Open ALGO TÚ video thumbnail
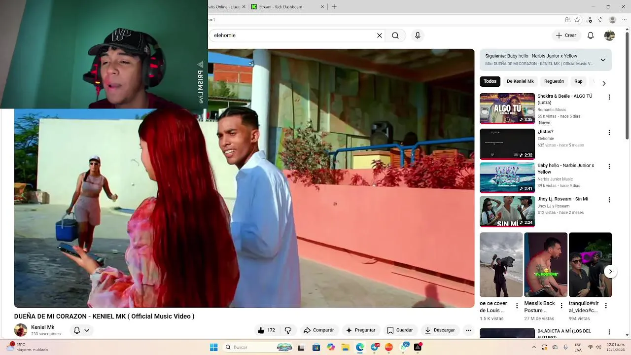The width and height of the screenshot is (631, 355). [507, 108]
